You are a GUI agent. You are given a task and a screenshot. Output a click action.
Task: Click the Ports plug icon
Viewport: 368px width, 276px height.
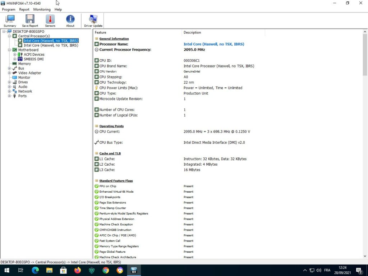14,96
